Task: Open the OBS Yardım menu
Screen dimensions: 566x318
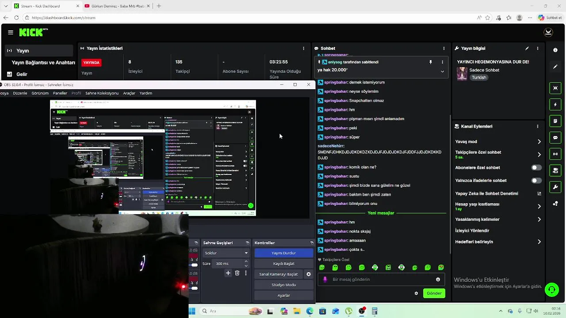Action: [x=146, y=93]
